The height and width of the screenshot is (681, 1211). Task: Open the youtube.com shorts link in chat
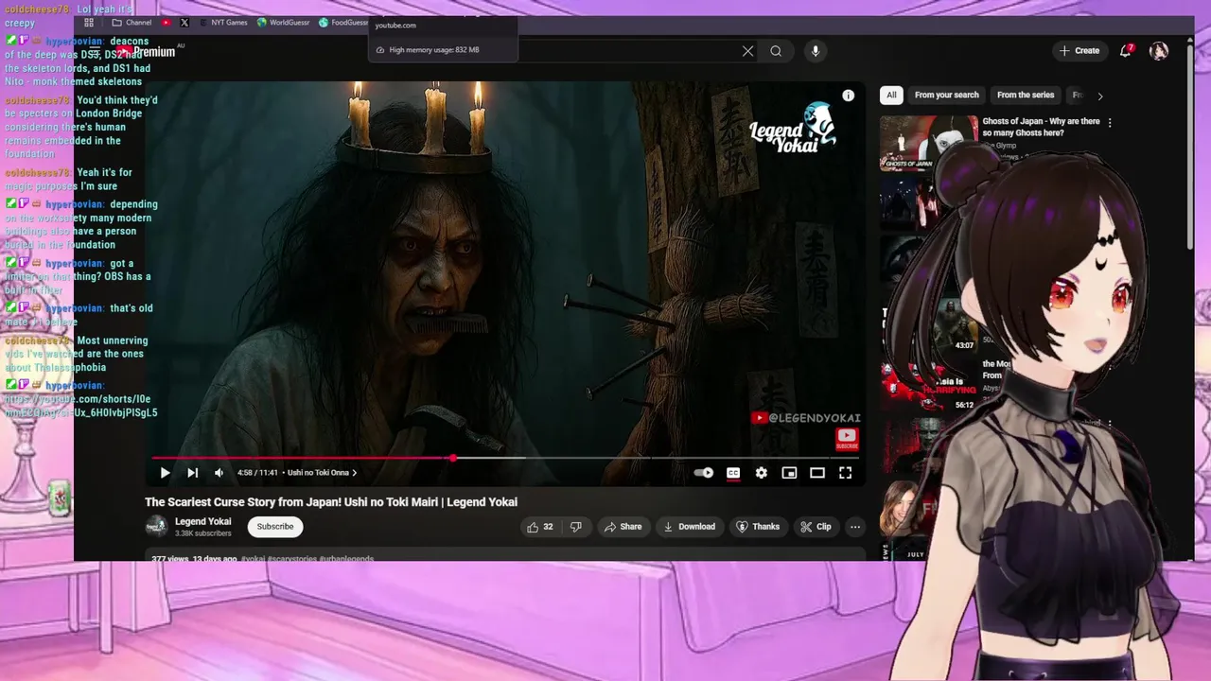coord(80,406)
